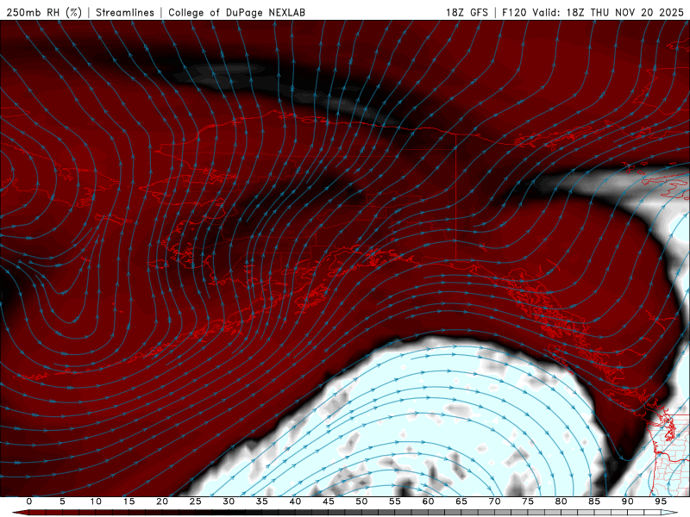Click the '60' colorbar tick label
Screen dimensions: 690x517
[x=428, y=501]
